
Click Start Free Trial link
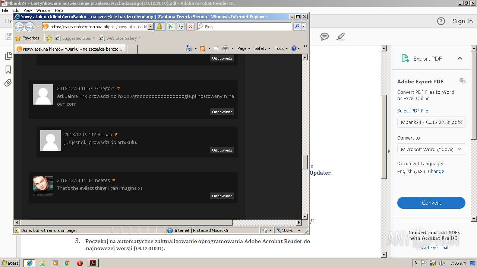tap(434, 248)
